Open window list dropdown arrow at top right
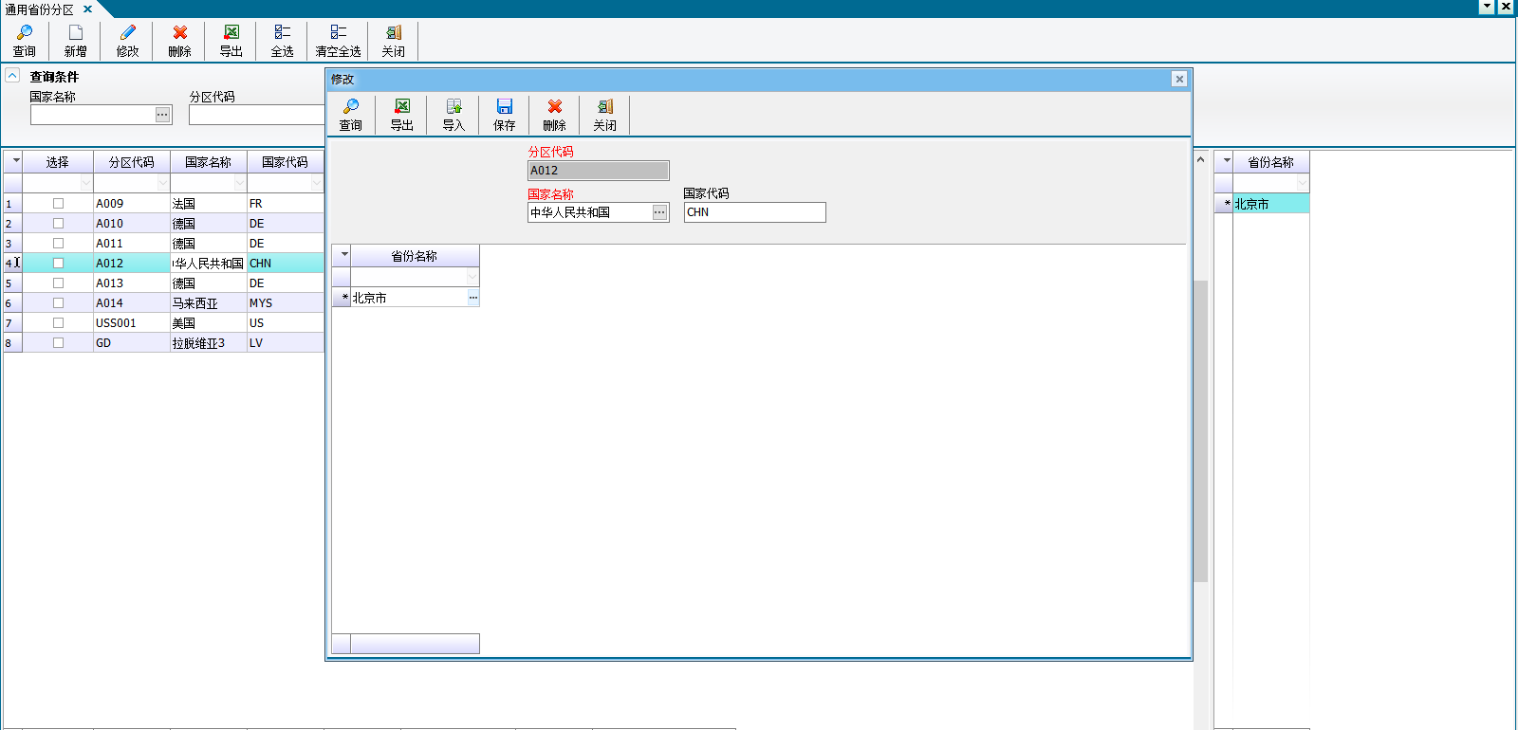The height and width of the screenshot is (730, 1518). pos(1487,7)
